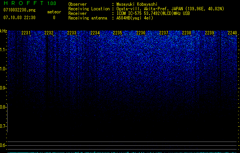Click the 2239 time marker
This screenshot has width=240, height=153.
click(x=209, y=33)
